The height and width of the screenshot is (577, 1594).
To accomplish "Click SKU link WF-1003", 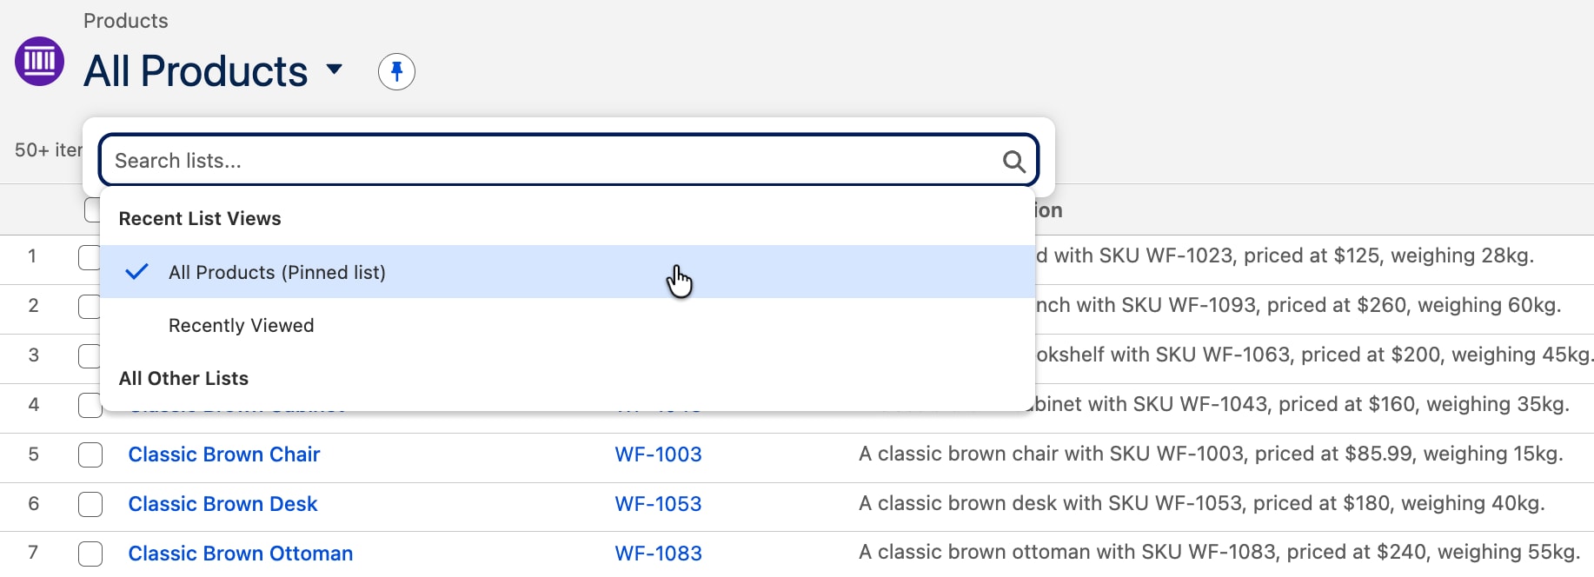I will click(658, 454).
